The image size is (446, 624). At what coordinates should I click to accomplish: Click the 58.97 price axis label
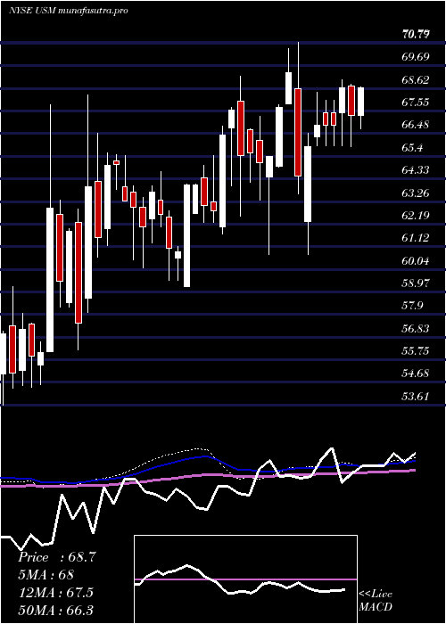click(x=416, y=283)
